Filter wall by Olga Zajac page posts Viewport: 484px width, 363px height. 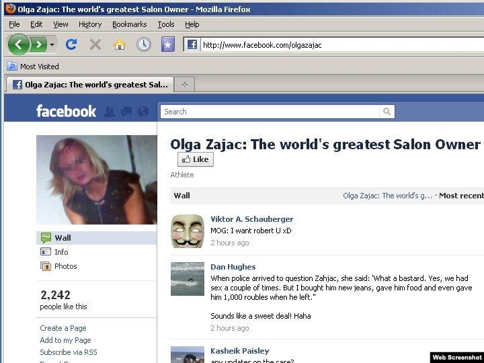(x=387, y=196)
